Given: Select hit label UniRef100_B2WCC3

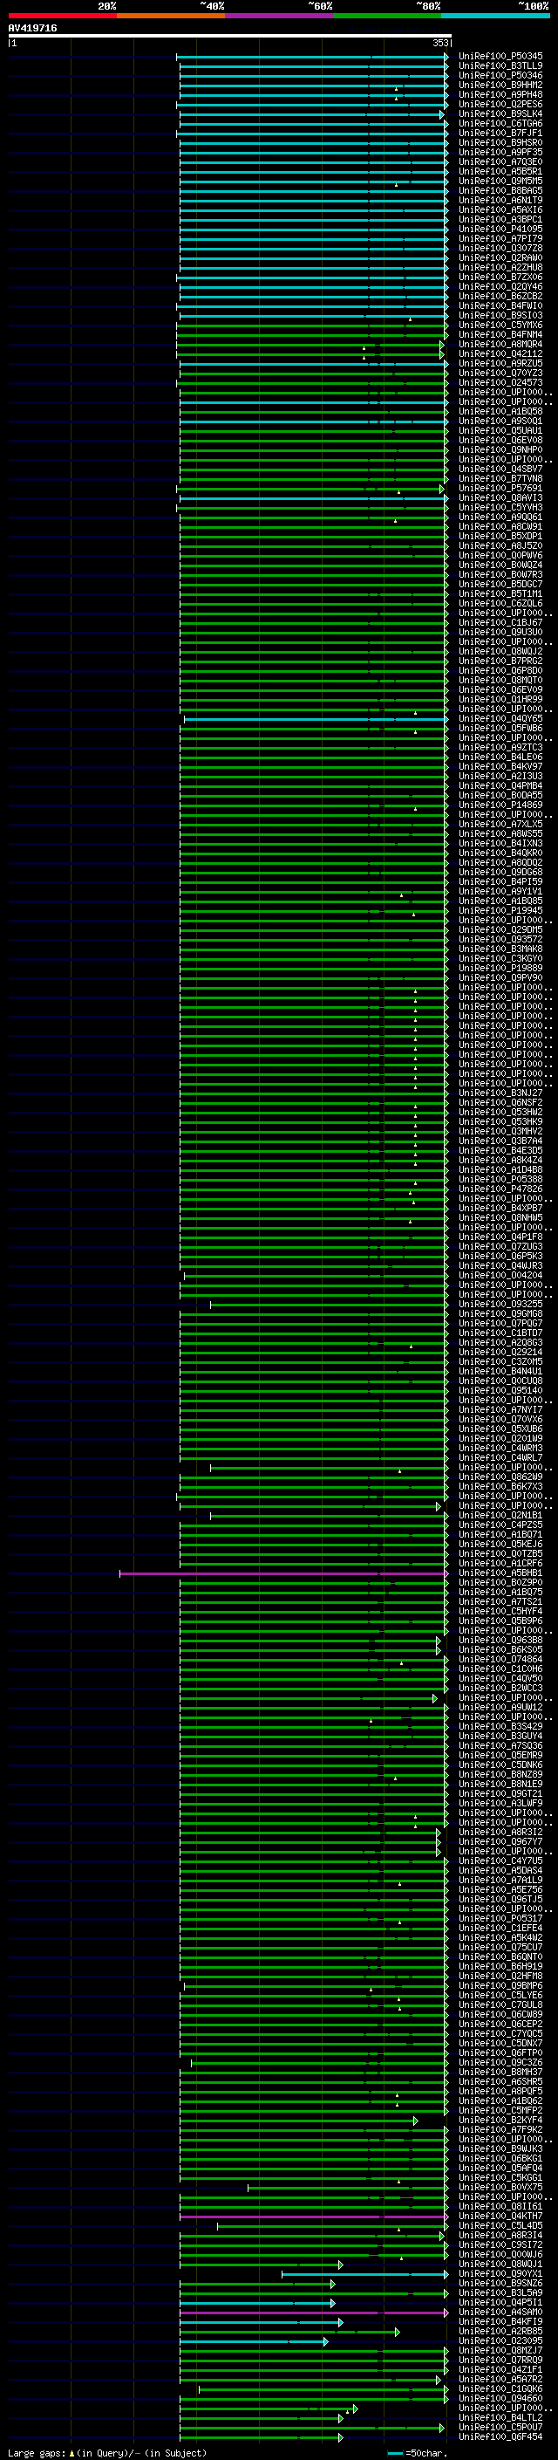Looking at the screenshot, I should click(x=500, y=1689).
